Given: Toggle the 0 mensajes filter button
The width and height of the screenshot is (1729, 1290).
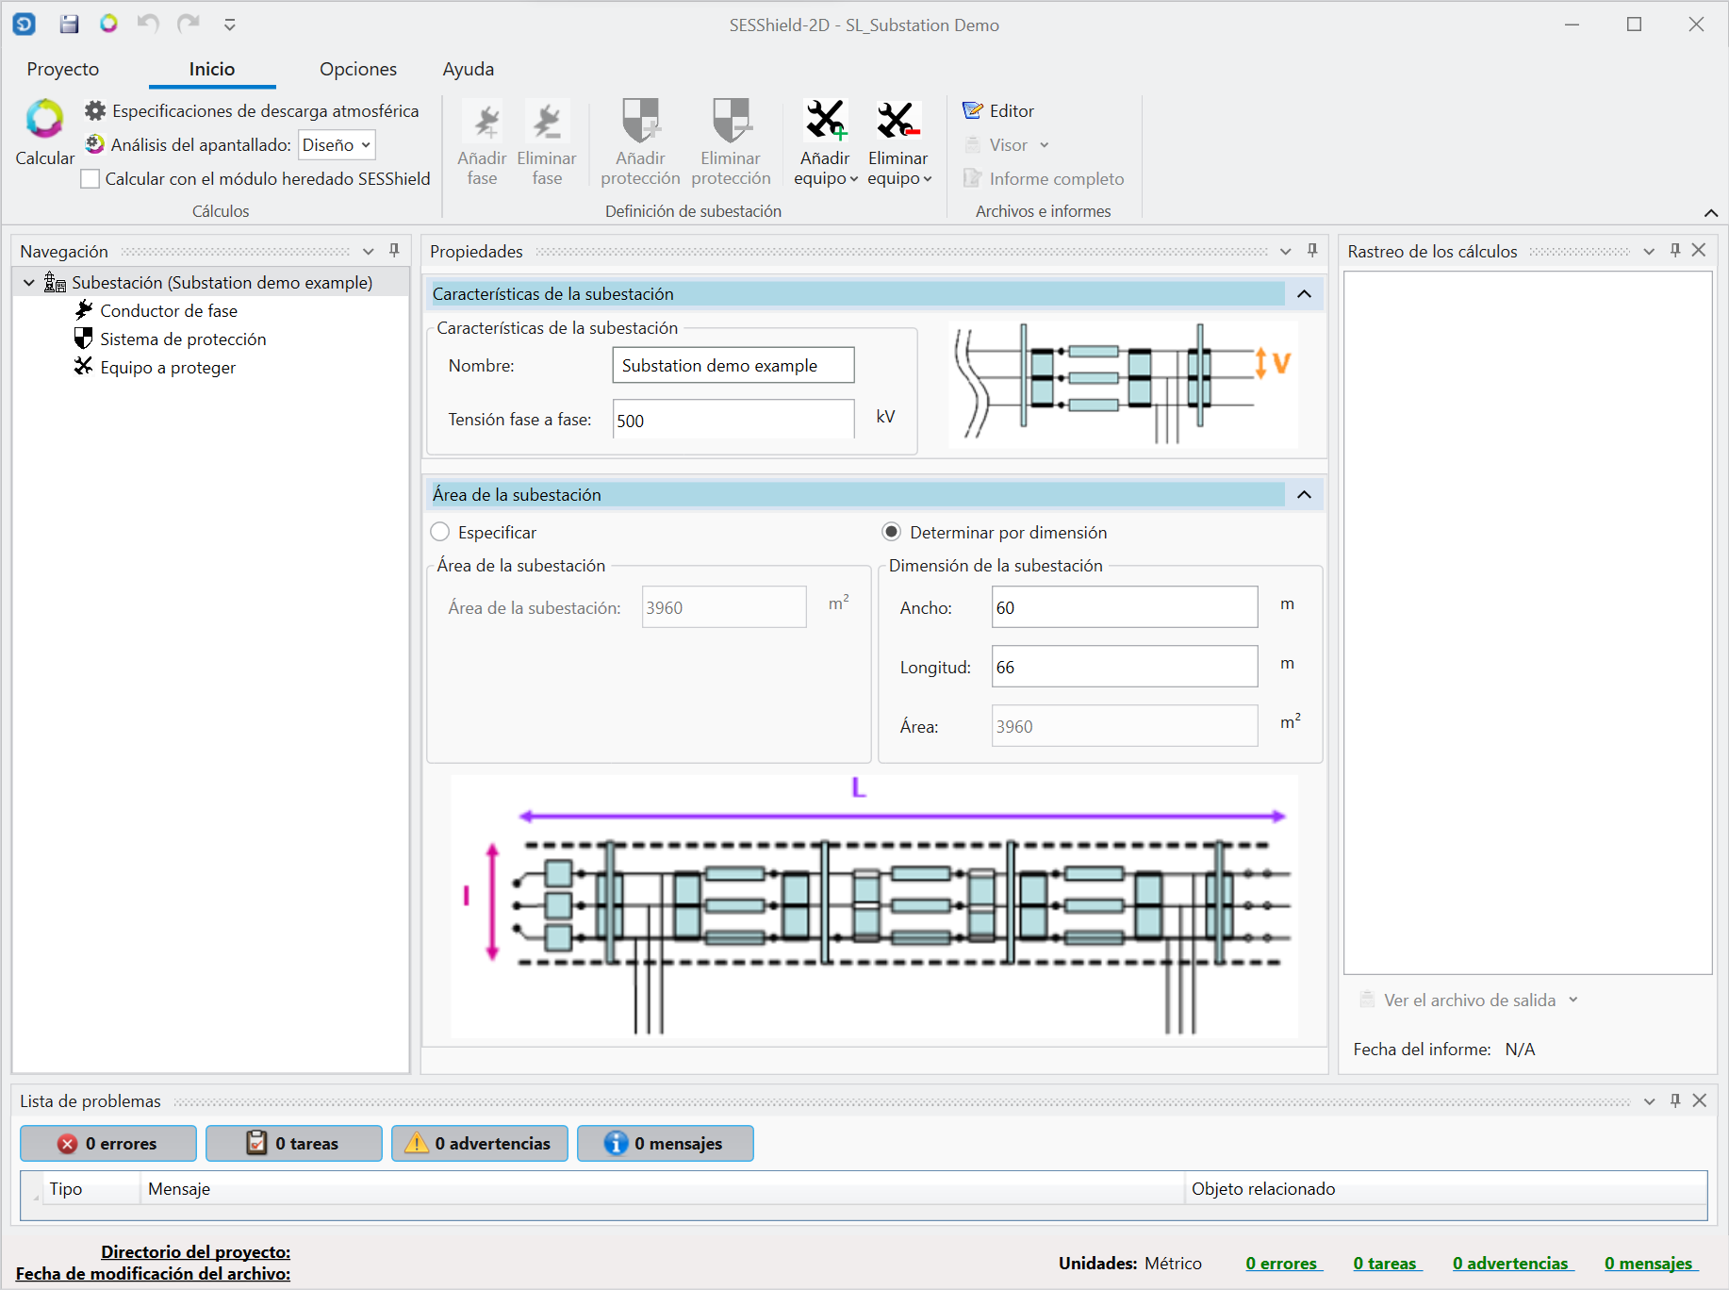Looking at the screenshot, I should [666, 1143].
